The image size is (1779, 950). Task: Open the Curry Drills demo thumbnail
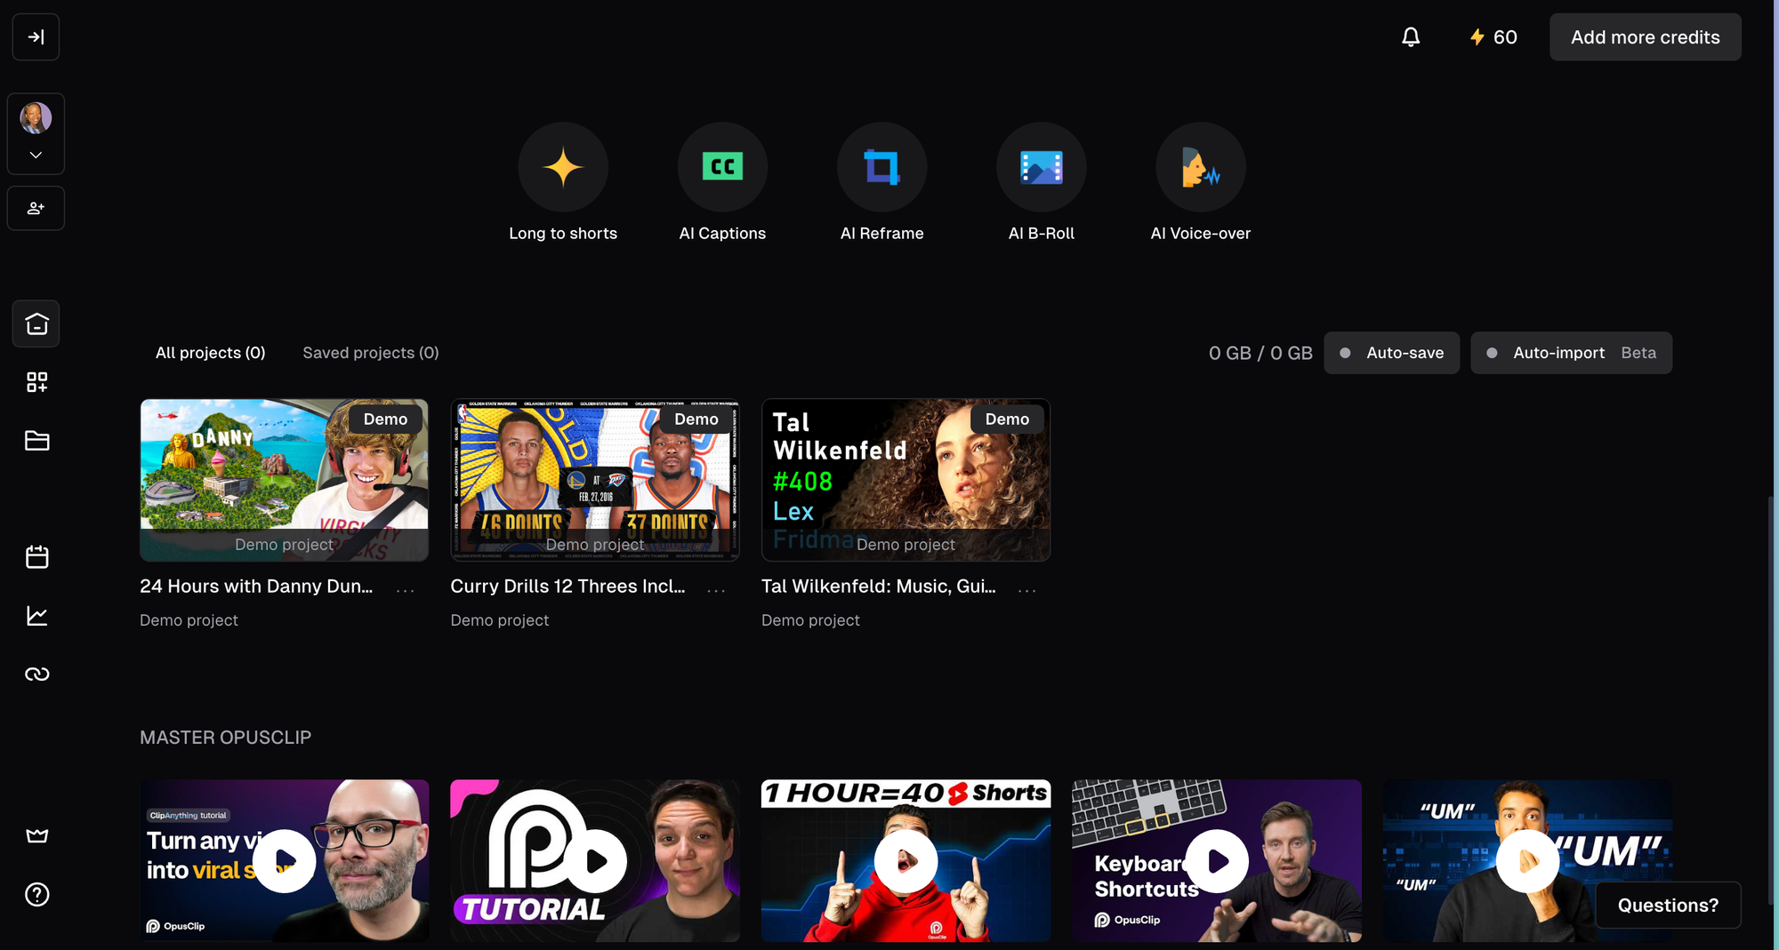coord(595,480)
